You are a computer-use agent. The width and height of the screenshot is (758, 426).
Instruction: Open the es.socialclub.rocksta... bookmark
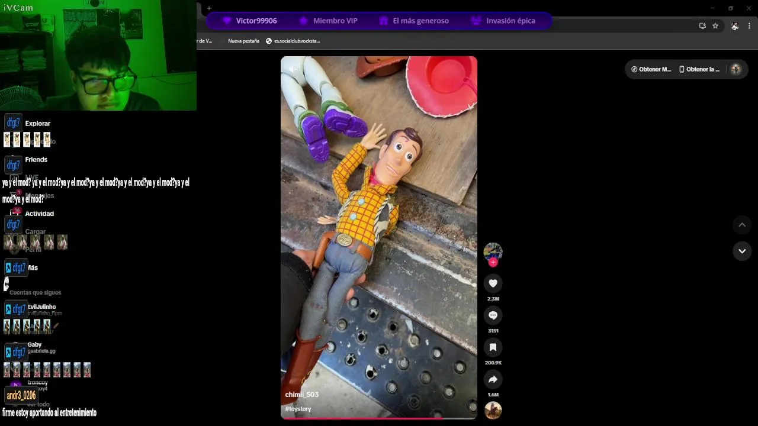coord(293,41)
